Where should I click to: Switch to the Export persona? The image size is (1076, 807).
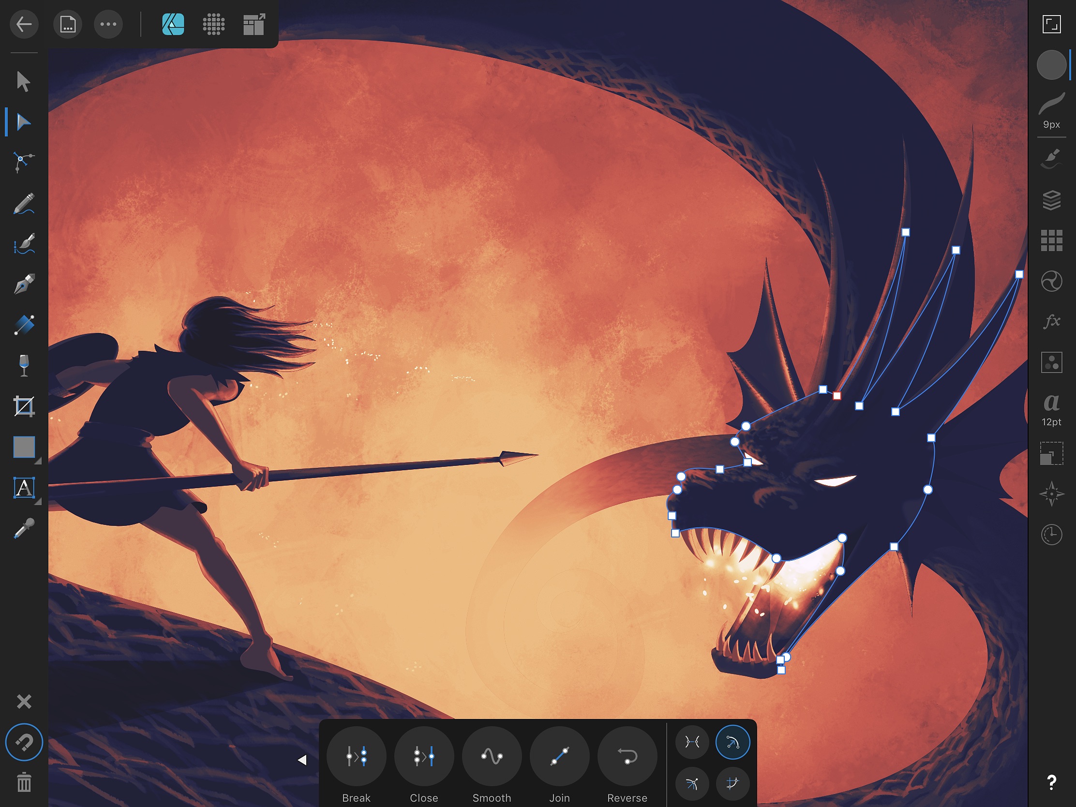254,24
